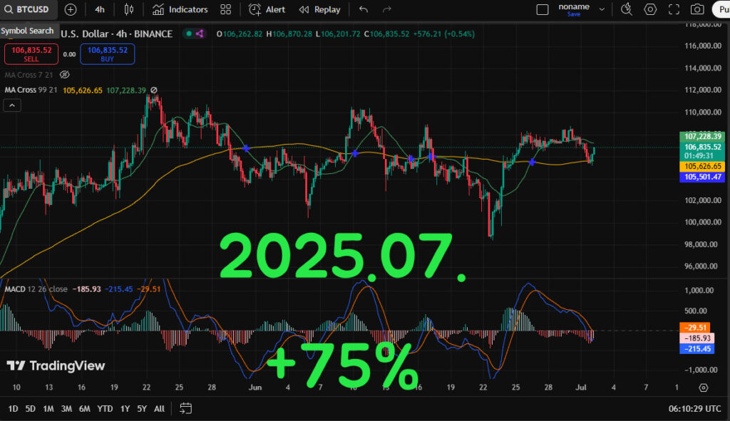Click the Publish button
The width and height of the screenshot is (730, 421).
[x=721, y=9]
